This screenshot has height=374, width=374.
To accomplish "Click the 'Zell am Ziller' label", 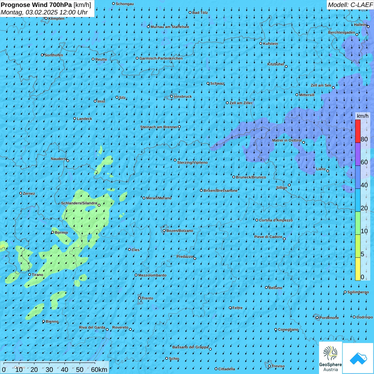I will 241,103.
